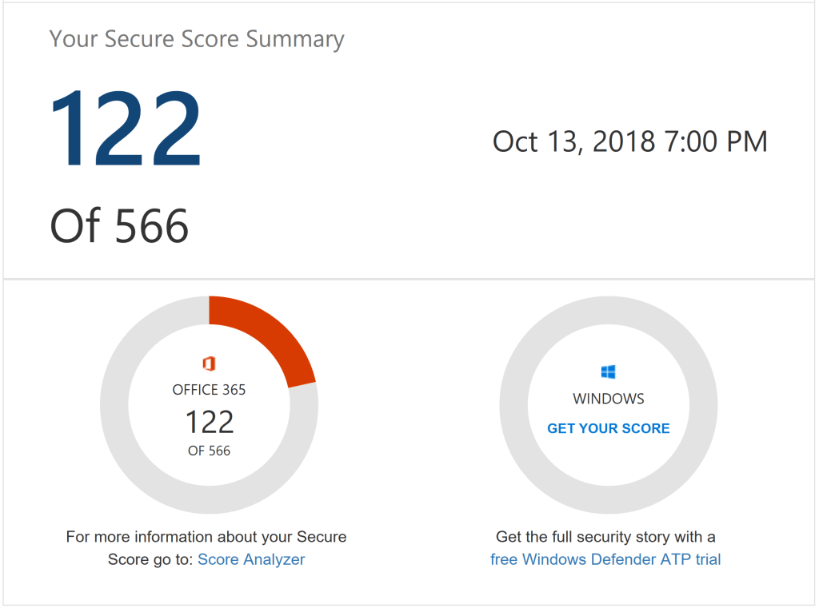The image size is (819, 608).
Task: Click the 122 score inside the donut chart
Action: pyautogui.click(x=210, y=422)
